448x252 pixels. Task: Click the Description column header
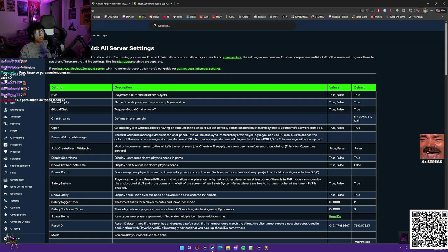220,87
